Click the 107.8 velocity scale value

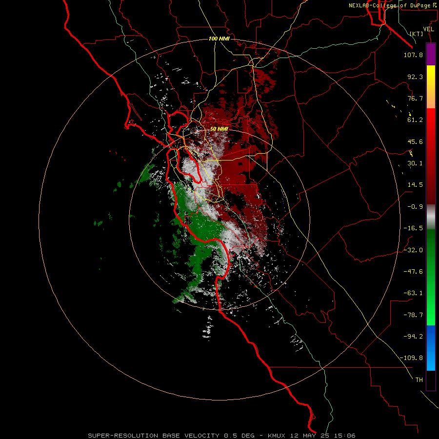(413, 55)
